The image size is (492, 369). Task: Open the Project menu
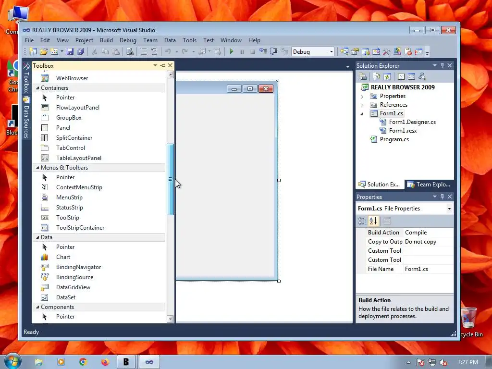tap(84, 40)
